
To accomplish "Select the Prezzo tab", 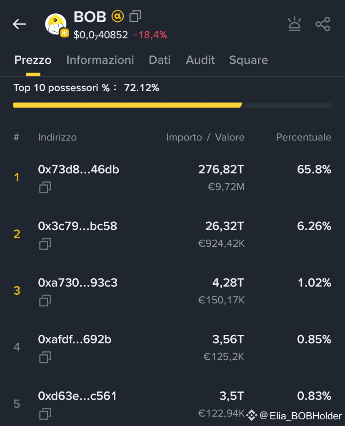I will click(33, 60).
